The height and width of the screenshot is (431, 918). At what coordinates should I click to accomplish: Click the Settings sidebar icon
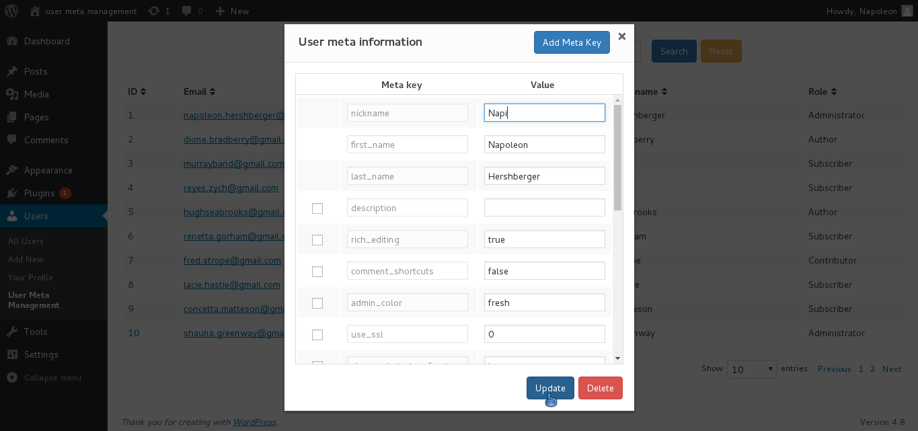tap(12, 354)
